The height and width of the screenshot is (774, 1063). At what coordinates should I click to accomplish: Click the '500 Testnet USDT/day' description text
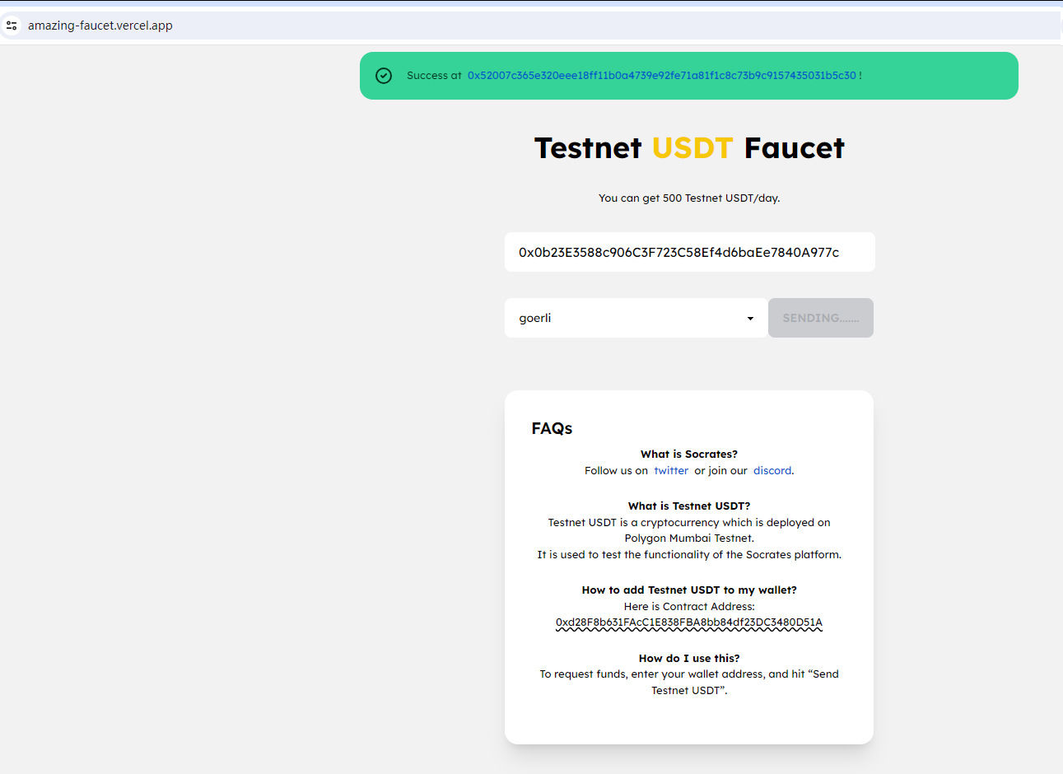point(688,198)
